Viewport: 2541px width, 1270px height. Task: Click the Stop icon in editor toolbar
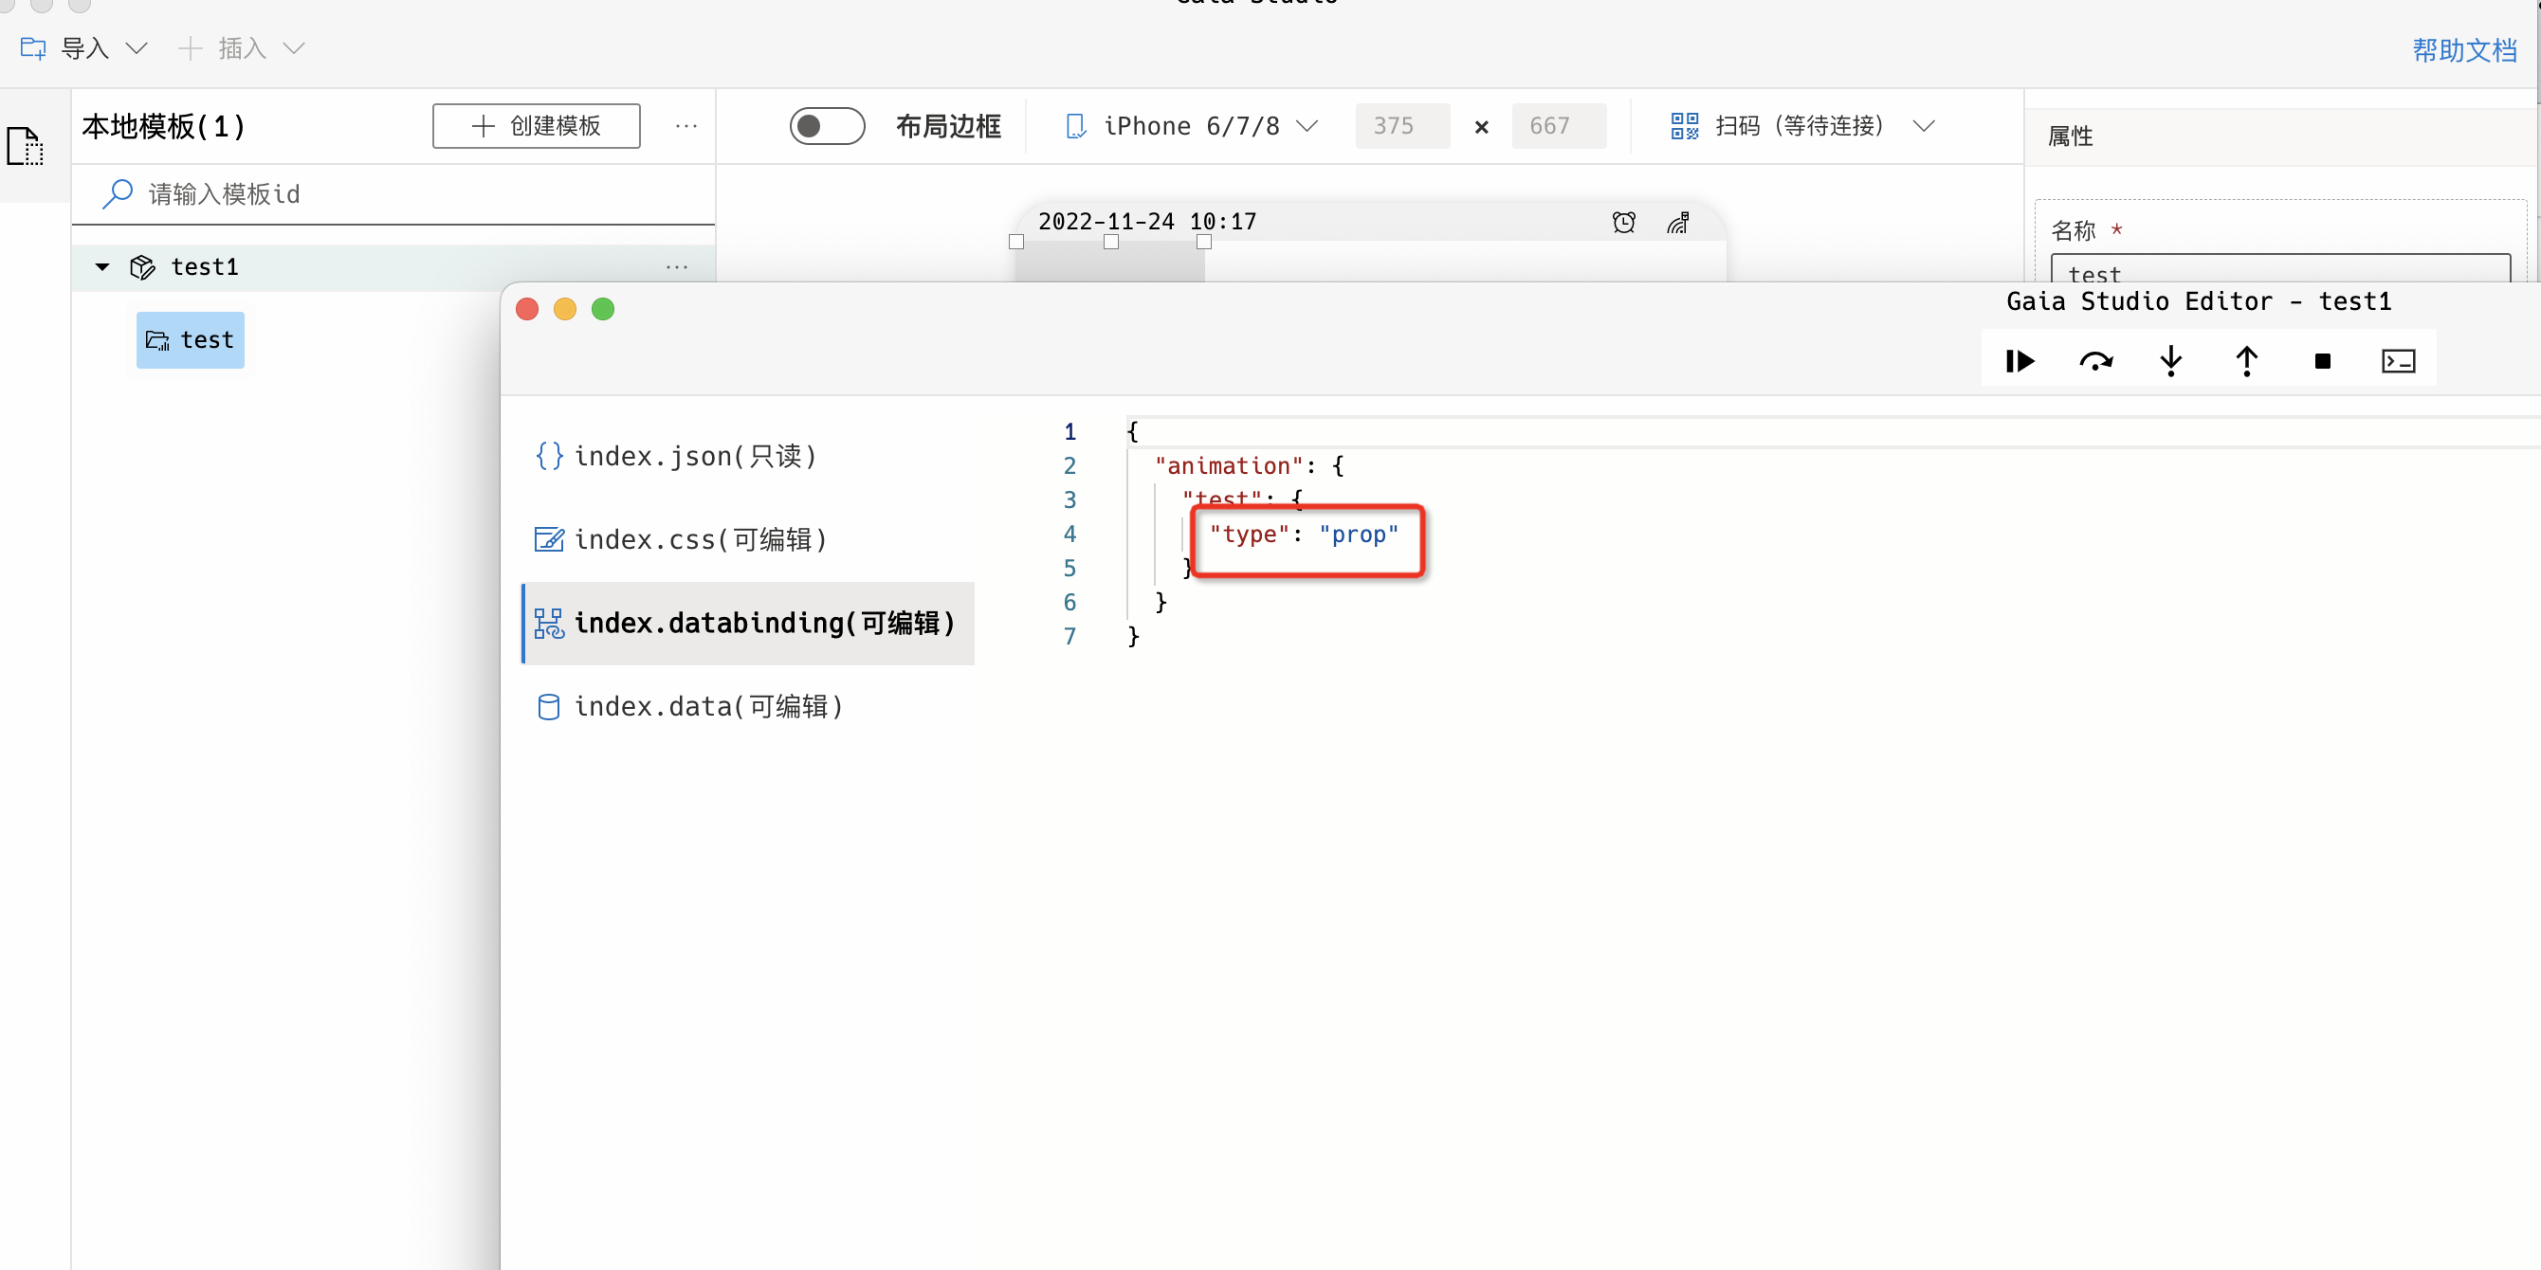click(2322, 361)
